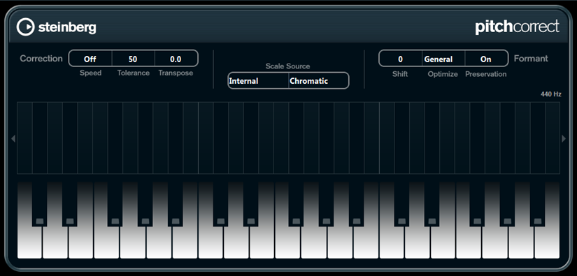Image resolution: width=577 pixels, height=276 pixels.
Task: Open the General optimize dropdown
Action: click(443, 59)
